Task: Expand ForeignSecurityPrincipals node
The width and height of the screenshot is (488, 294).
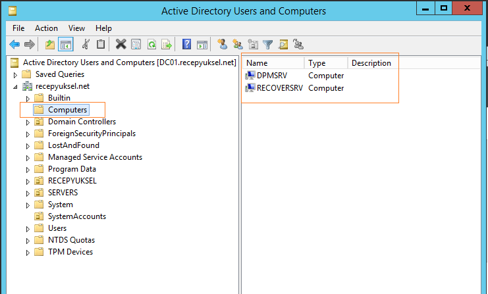Action: pyautogui.click(x=28, y=134)
